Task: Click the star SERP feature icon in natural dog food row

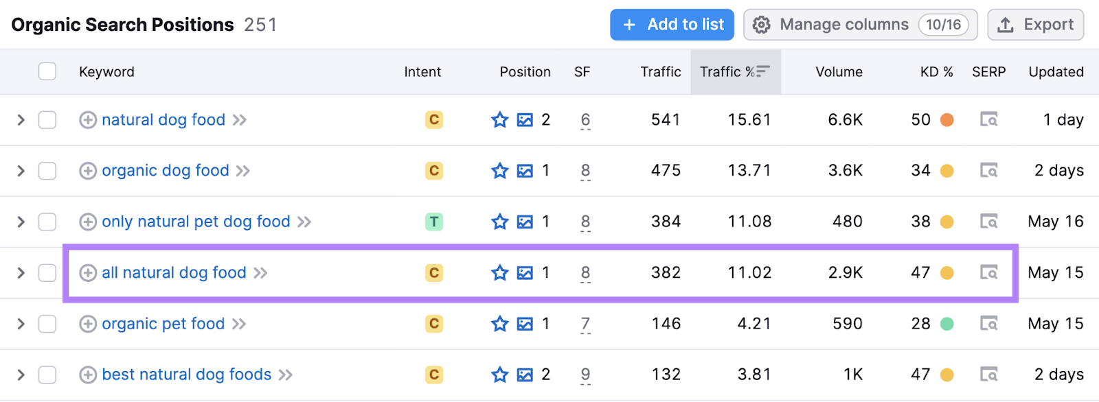Action: click(500, 120)
